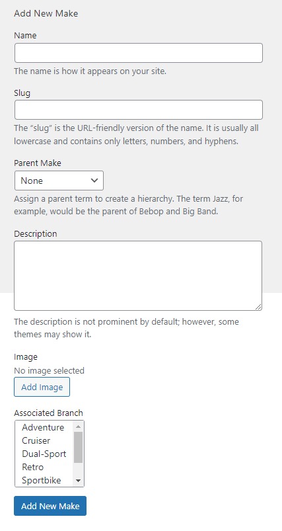The height and width of the screenshot is (531, 282).
Task: Pick Retro in the Associated Branch list
Action: (x=44, y=467)
